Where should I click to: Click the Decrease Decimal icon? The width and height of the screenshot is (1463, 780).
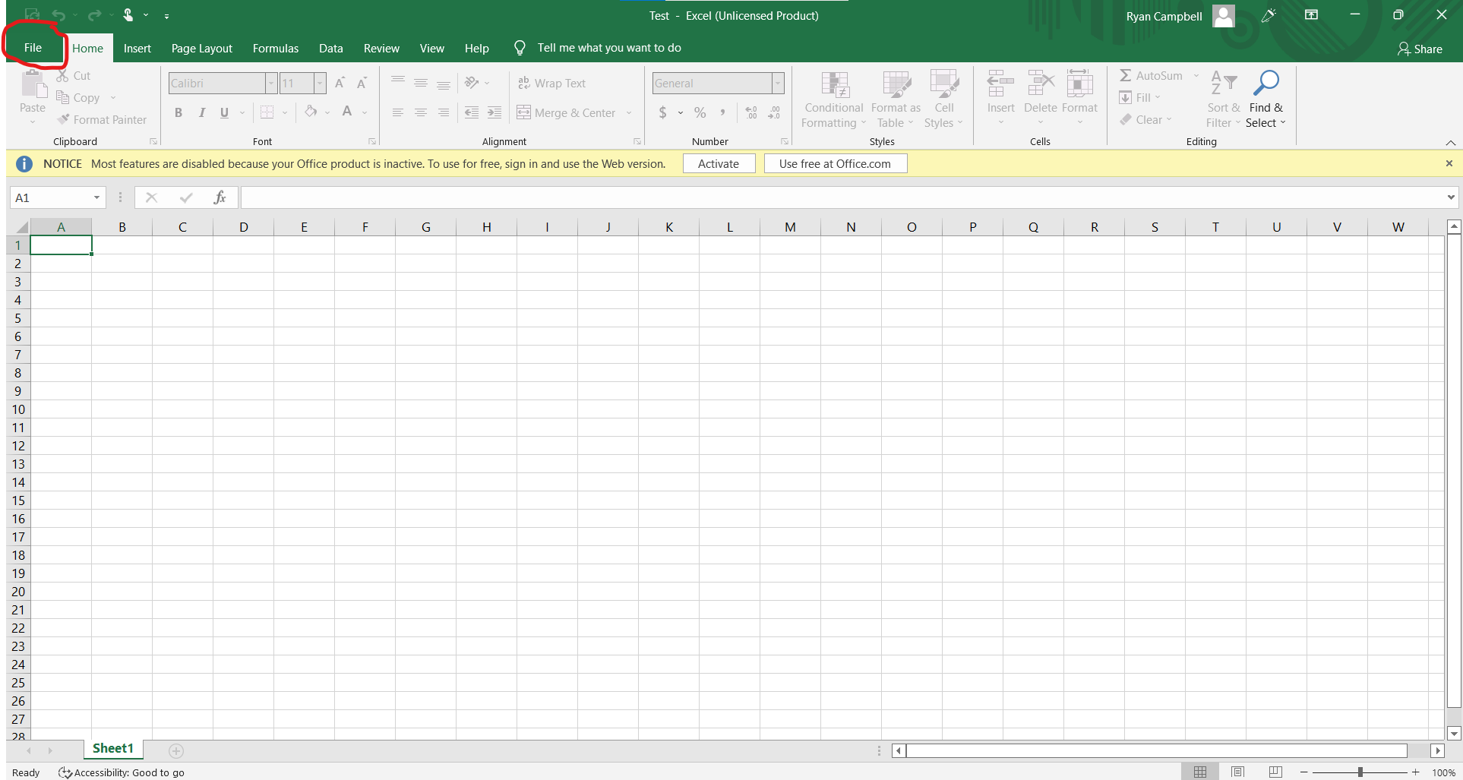coord(774,112)
